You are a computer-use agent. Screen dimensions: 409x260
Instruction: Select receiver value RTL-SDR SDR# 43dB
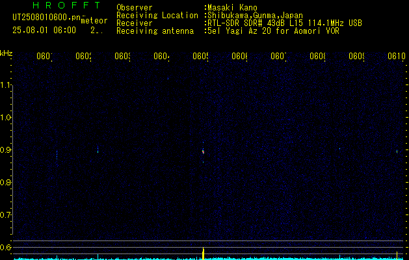pyautogui.click(x=246, y=23)
